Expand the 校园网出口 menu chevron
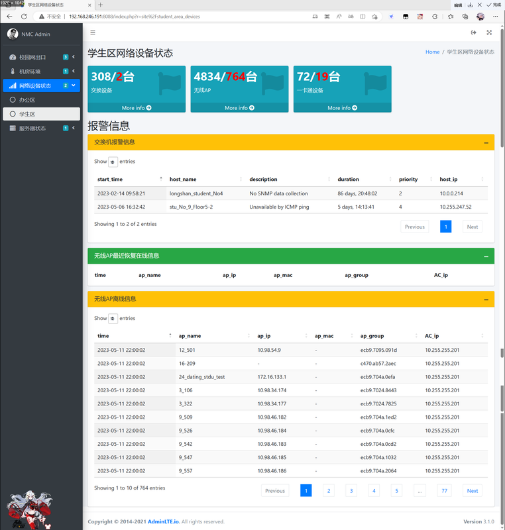The height and width of the screenshot is (530, 505). 74,57
